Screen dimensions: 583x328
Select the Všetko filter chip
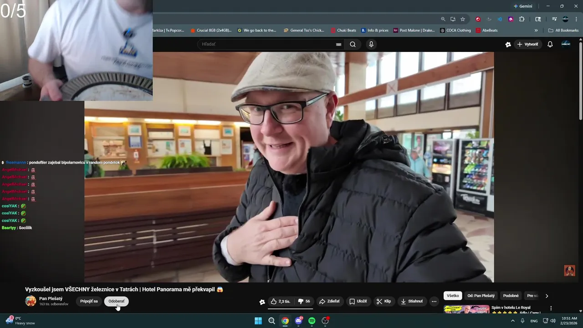click(x=453, y=296)
